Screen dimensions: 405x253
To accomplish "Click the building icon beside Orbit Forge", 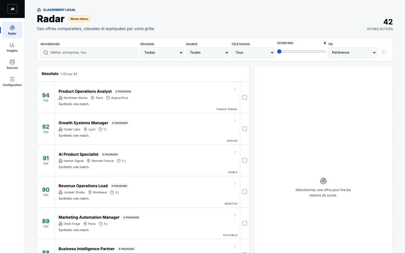I will tap(60, 224).
